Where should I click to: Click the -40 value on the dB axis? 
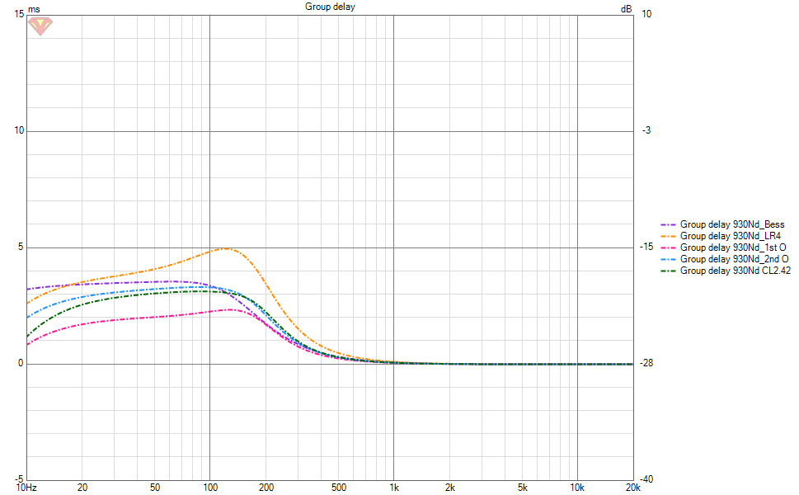pyautogui.click(x=646, y=479)
